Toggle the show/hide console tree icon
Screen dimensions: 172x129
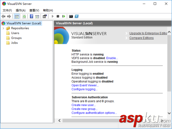click(x=17, y=16)
